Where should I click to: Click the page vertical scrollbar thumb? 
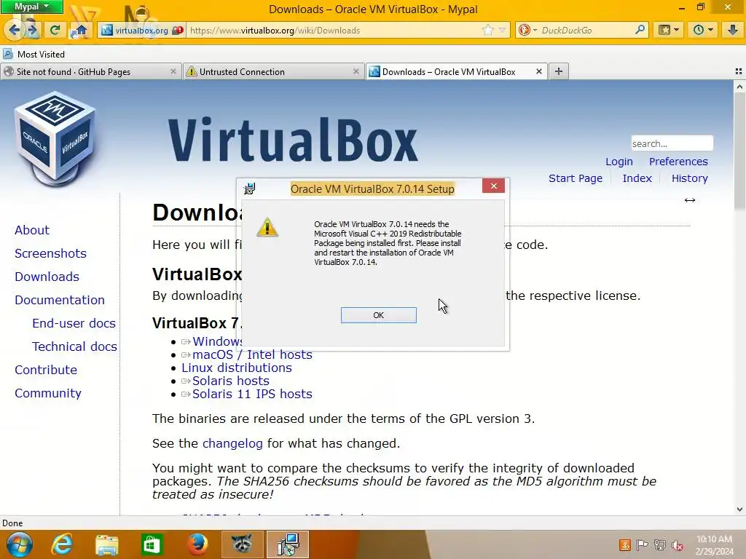click(x=739, y=152)
